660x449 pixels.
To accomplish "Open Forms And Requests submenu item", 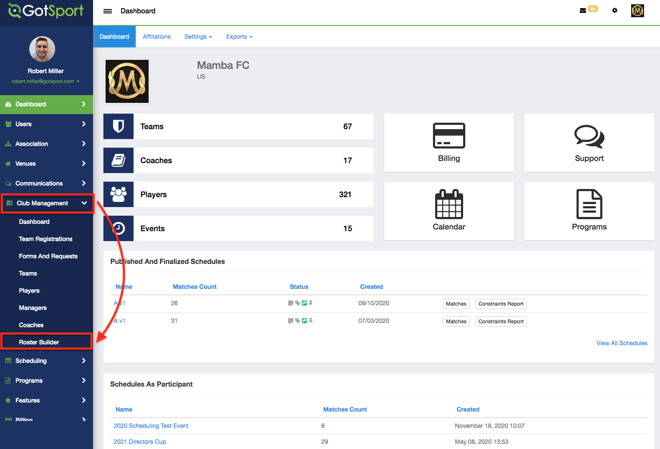I will (x=48, y=256).
